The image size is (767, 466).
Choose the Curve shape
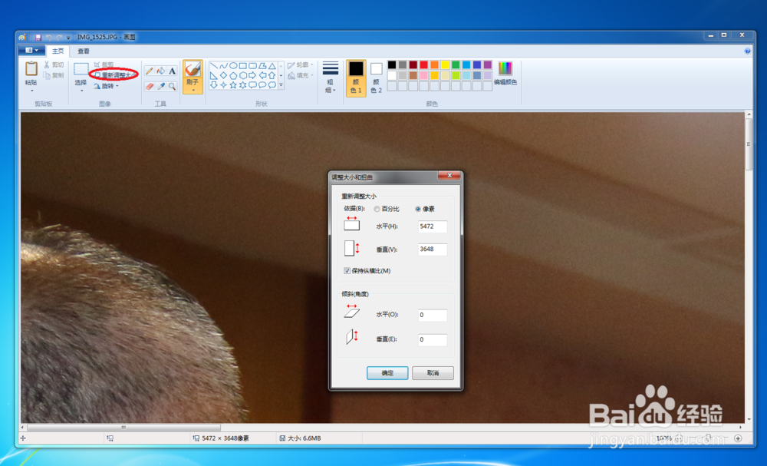(223, 65)
